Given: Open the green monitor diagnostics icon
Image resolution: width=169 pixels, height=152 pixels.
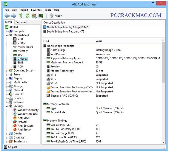Looking at the screenshot, I should [41, 16].
